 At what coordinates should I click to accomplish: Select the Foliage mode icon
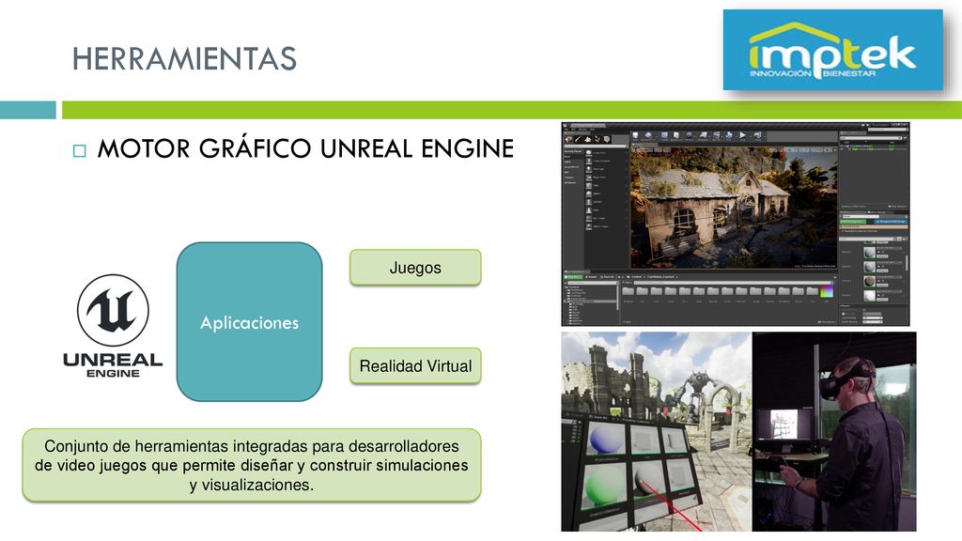click(x=597, y=140)
